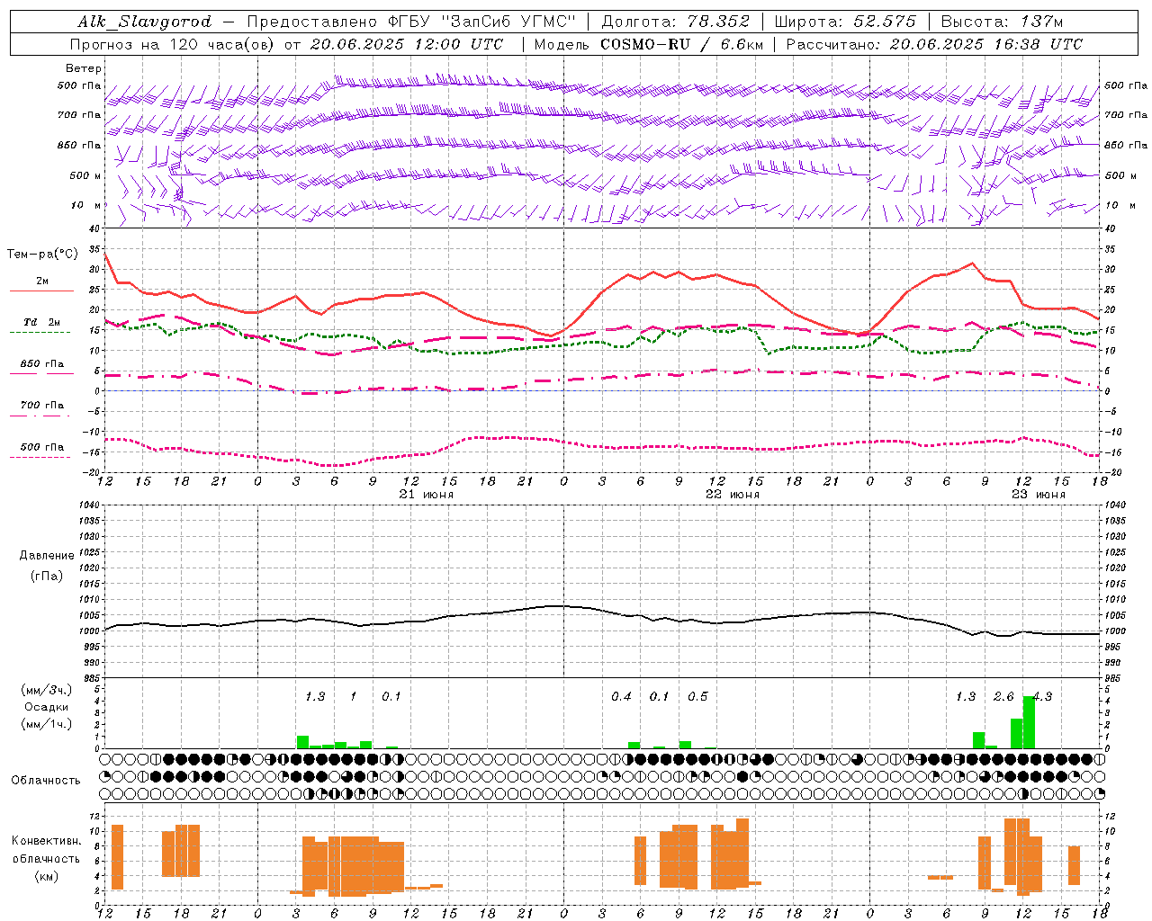
Task: Click the Осадки precipitation label
Action: pyautogui.click(x=47, y=707)
